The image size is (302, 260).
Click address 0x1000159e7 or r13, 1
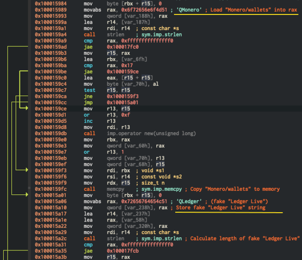pyautogui.click(x=50, y=152)
